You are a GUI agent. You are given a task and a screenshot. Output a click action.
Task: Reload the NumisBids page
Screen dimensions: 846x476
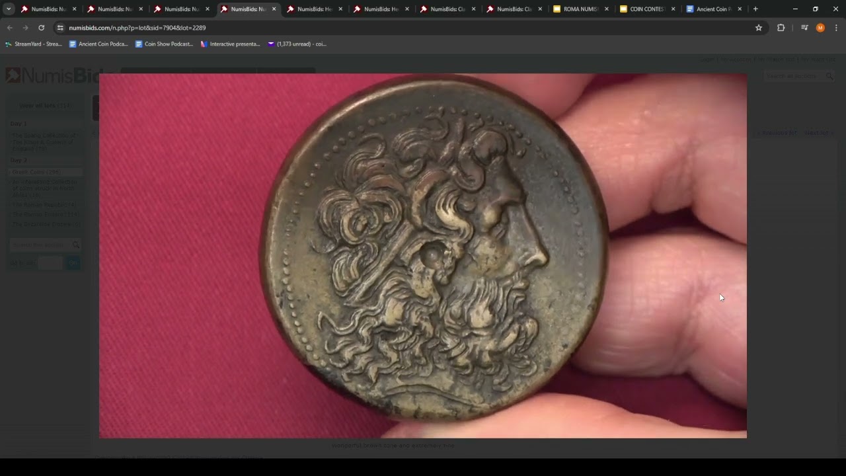(x=41, y=28)
